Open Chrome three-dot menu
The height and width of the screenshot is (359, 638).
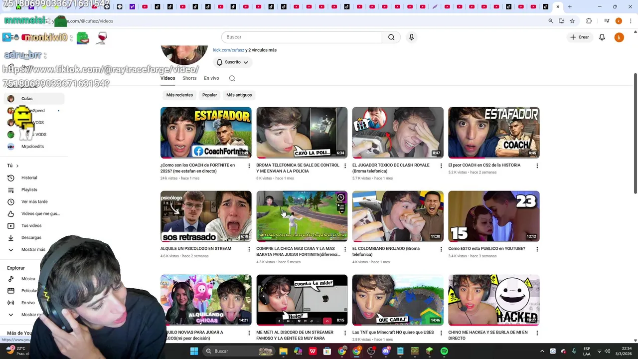631,21
